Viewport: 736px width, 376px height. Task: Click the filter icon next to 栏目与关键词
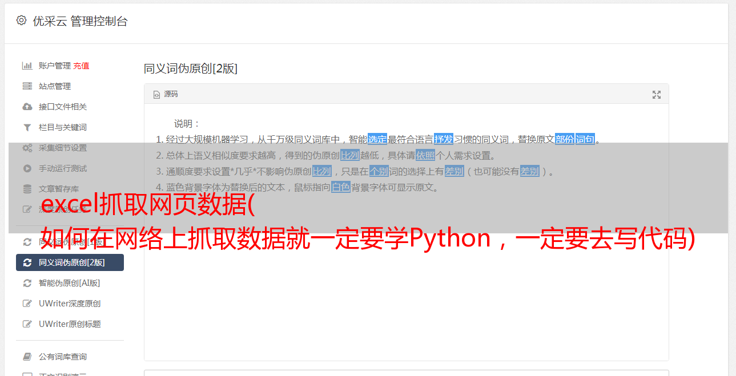(27, 127)
